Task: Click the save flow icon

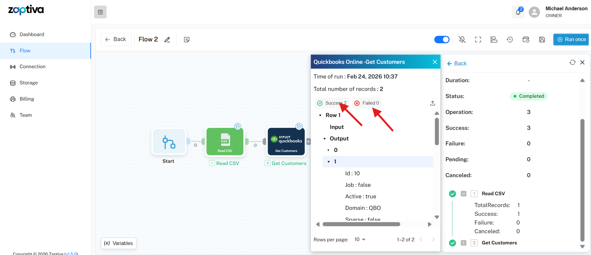Action: (x=542, y=40)
